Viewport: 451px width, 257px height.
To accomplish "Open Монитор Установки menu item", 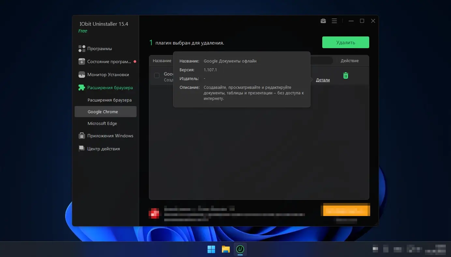I will pos(108,74).
